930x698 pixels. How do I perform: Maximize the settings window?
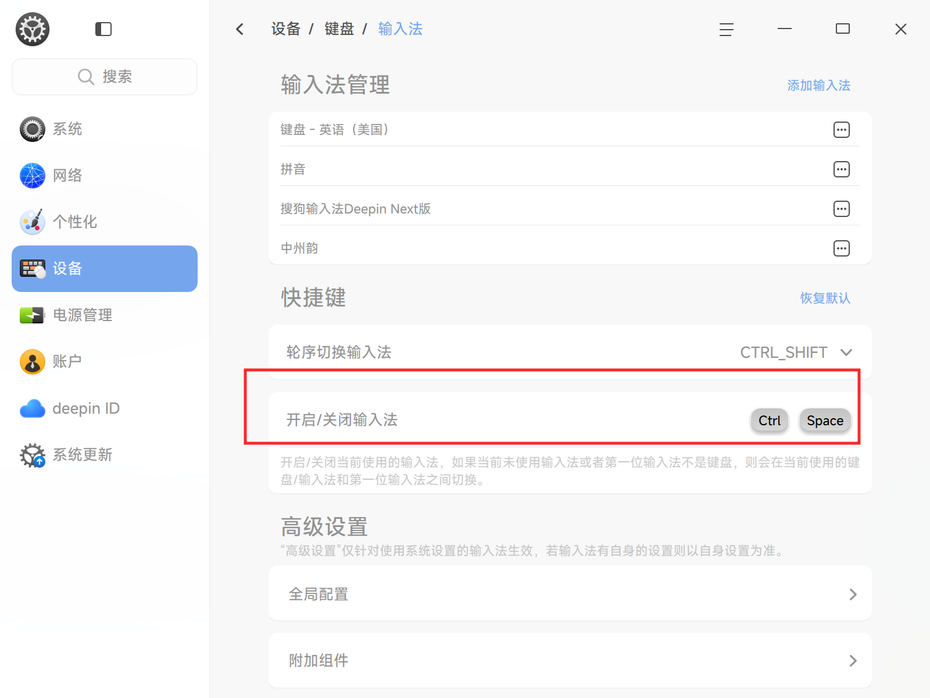coord(842,29)
